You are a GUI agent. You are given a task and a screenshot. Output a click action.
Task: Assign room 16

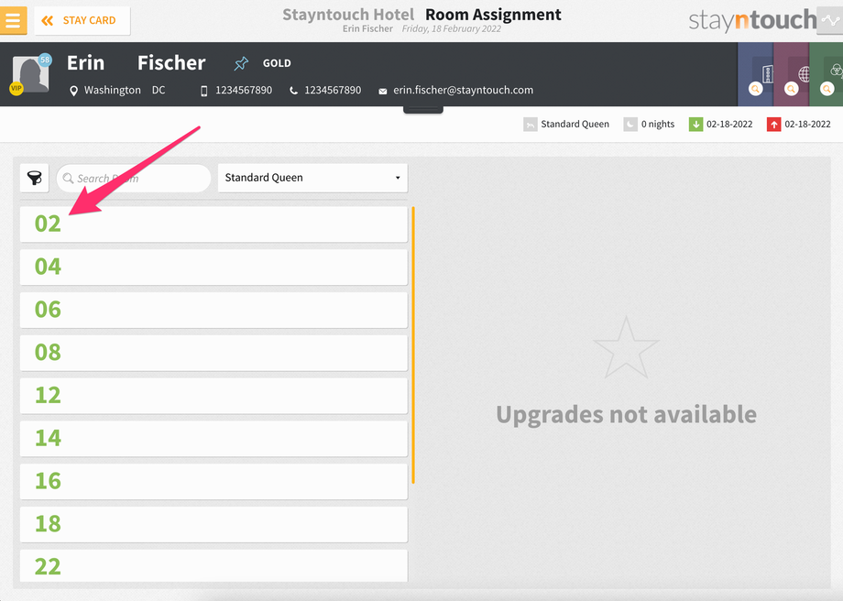(213, 482)
